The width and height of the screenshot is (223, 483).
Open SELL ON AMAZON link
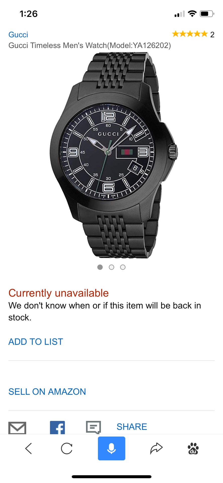47,392
